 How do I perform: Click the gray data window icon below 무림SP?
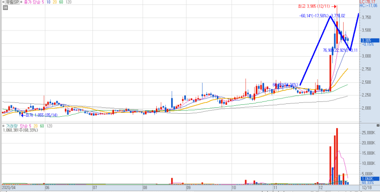tap(5, 8)
